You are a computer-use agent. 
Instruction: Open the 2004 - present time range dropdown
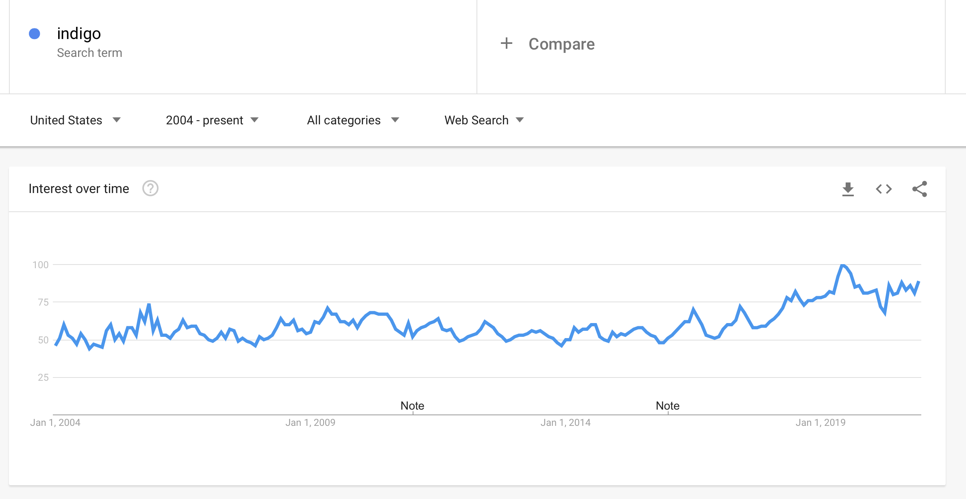tap(212, 120)
